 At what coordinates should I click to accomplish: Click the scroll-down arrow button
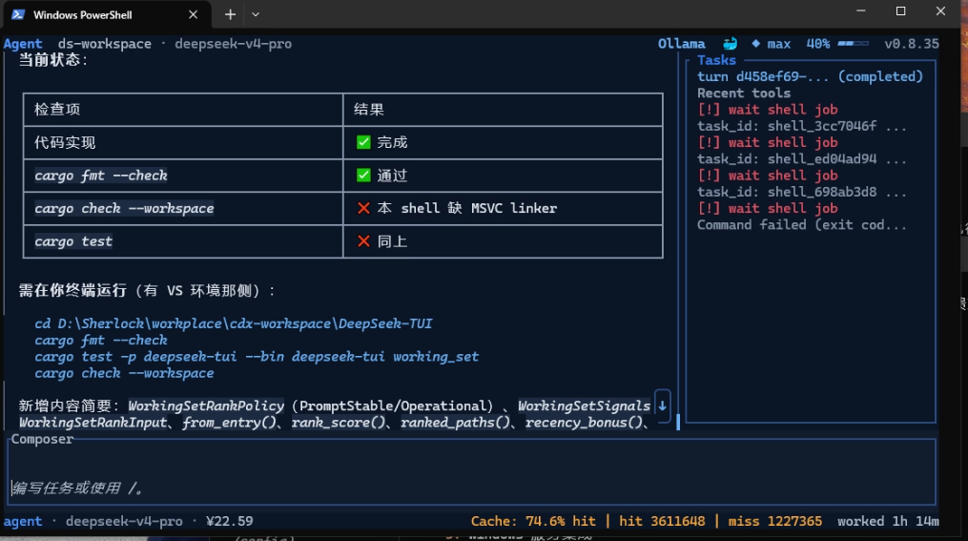click(662, 406)
